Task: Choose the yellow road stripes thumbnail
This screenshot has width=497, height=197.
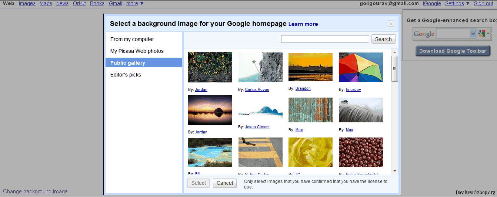Action: click(260, 152)
